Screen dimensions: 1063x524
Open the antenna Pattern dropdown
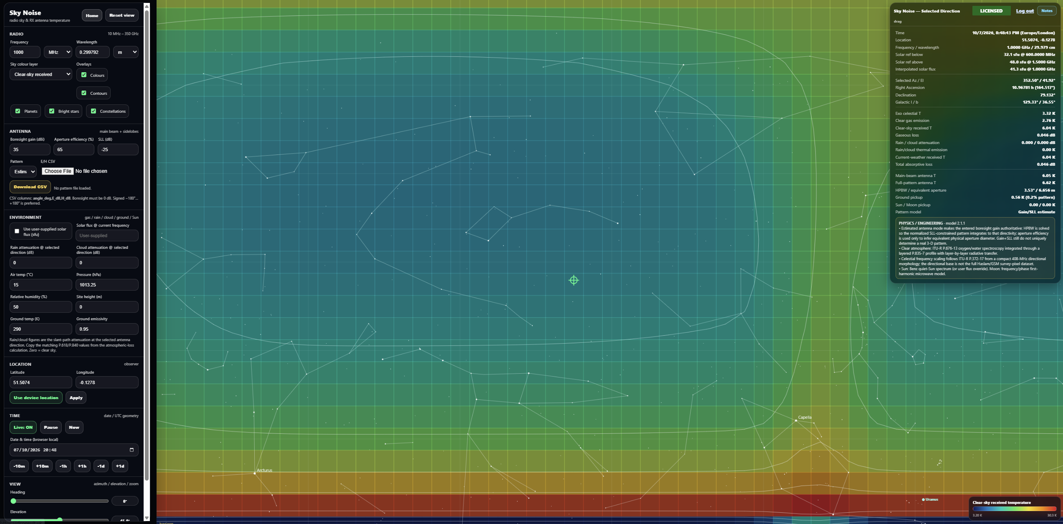(x=23, y=171)
